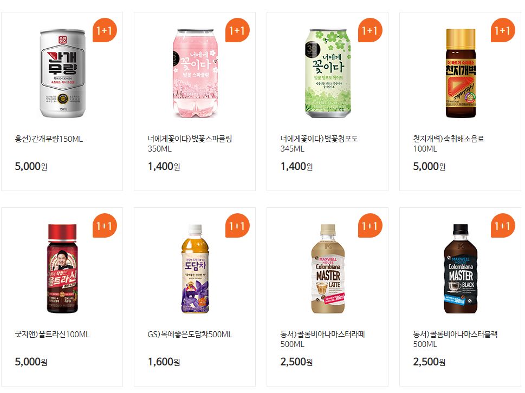Click the 1+1 badge on Colombiana Latte
Viewport: 525px width, 393px height.
(x=370, y=225)
